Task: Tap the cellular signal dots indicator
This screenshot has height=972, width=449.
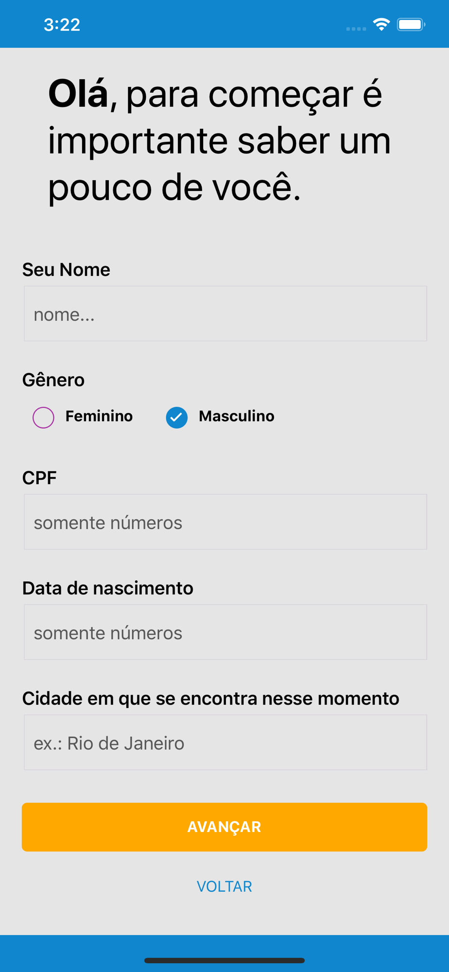Action: pos(356,29)
